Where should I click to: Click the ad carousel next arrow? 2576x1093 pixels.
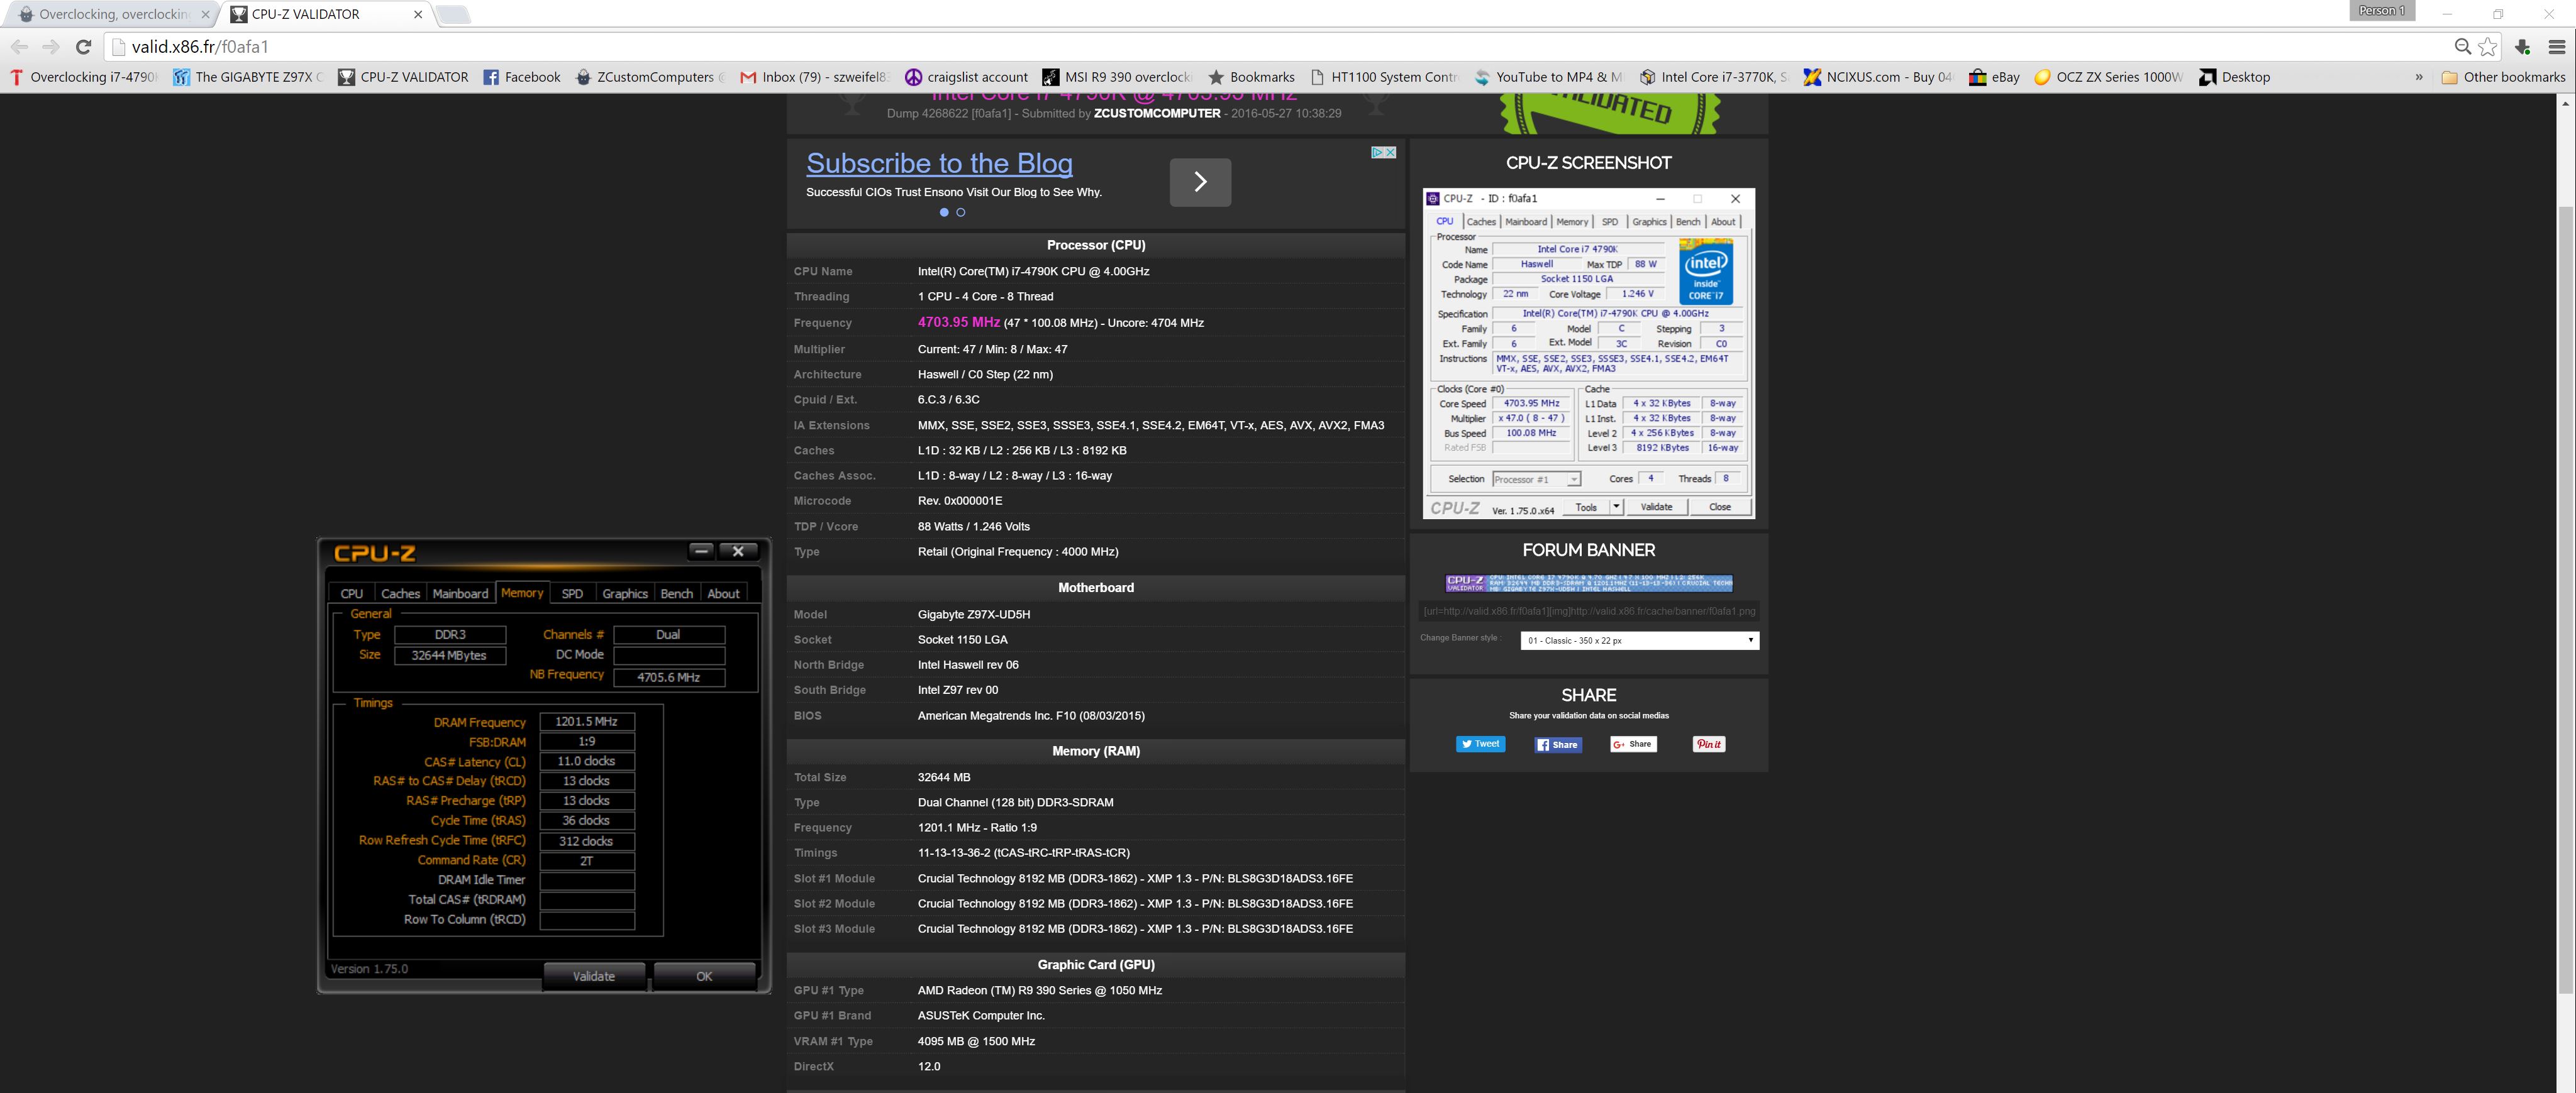(x=1200, y=182)
